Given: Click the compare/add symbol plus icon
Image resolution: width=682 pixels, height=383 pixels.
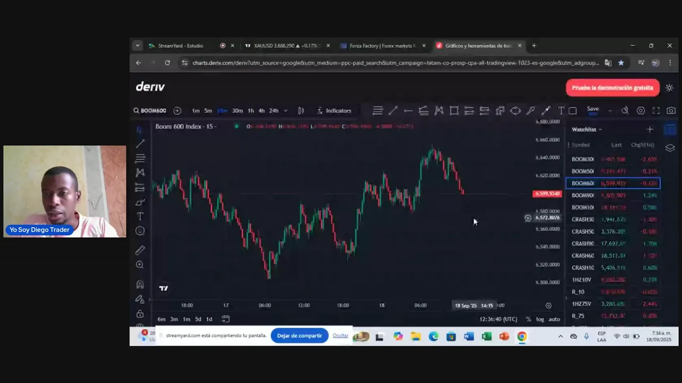Looking at the screenshot, I should pos(177,111).
